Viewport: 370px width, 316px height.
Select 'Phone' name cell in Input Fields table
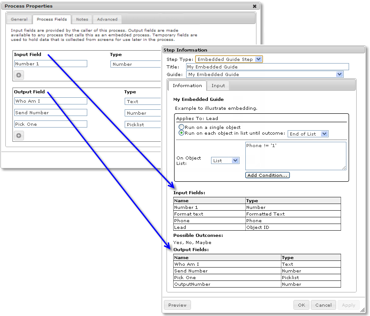click(x=209, y=220)
